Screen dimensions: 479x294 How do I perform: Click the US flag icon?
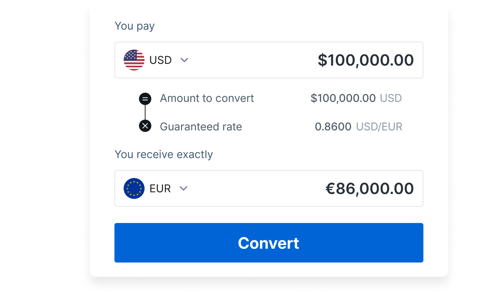(134, 60)
